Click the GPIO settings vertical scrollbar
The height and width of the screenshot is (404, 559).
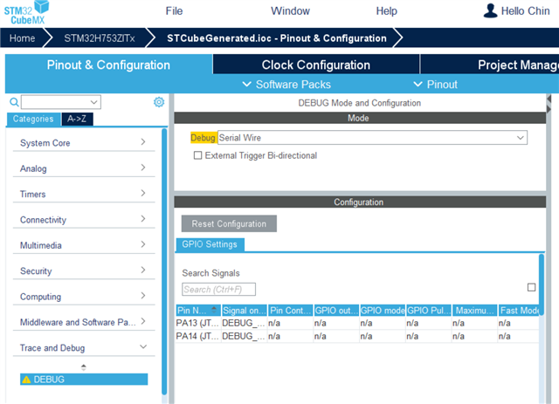point(542,284)
